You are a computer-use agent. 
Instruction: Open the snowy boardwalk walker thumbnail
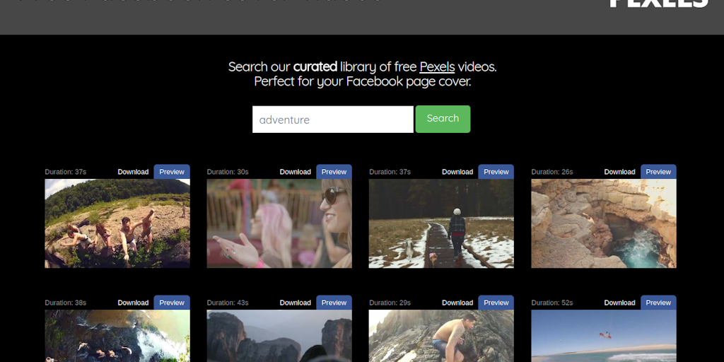[441, 223]
